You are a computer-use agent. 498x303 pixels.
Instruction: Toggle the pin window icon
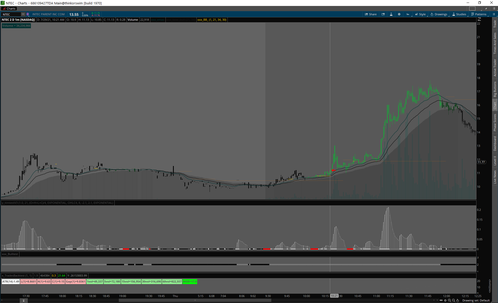coord(486,9)
